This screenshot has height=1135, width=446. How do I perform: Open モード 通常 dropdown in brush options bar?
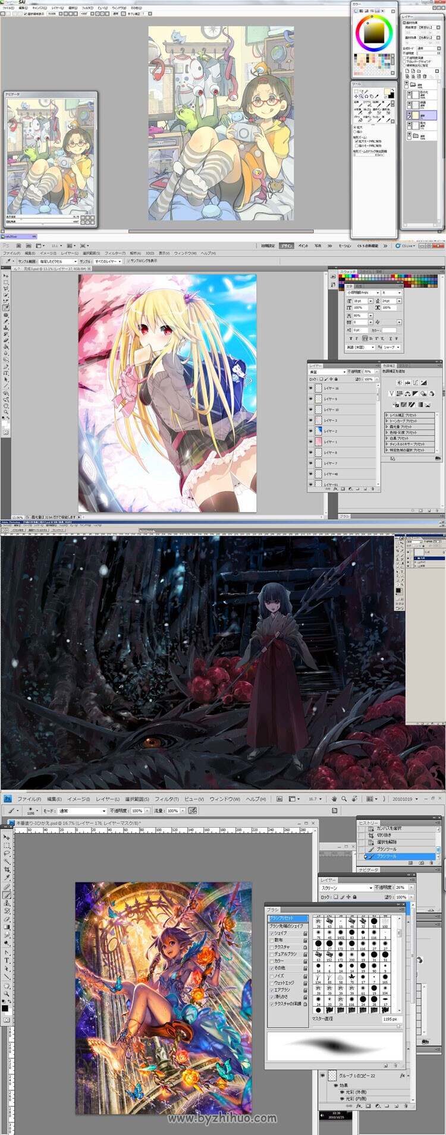coord(81,811)
